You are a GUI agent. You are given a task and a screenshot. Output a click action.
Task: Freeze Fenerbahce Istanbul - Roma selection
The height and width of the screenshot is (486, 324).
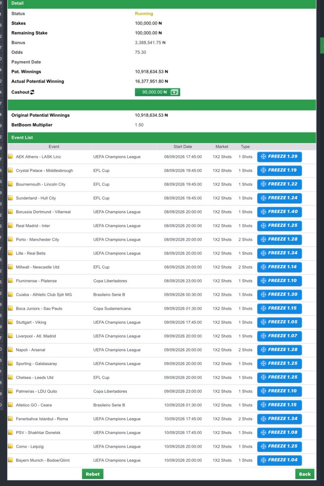click(x=279, y=418)
